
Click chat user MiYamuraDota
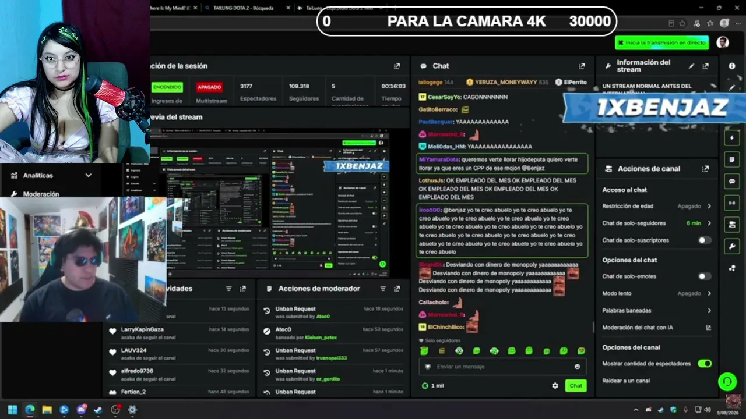pyautogui.click(x=439, y=159)
